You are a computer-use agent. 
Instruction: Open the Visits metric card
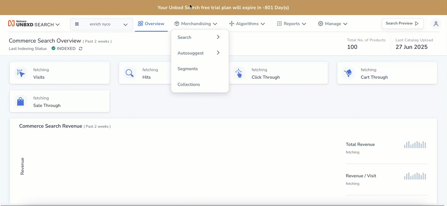(60, 73)
